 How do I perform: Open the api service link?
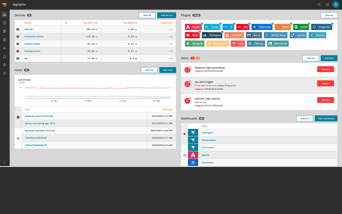pyautogui.click(x=26, y=58)
